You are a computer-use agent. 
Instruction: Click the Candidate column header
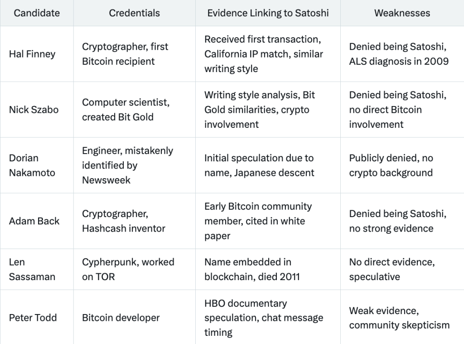pos(37,13)
